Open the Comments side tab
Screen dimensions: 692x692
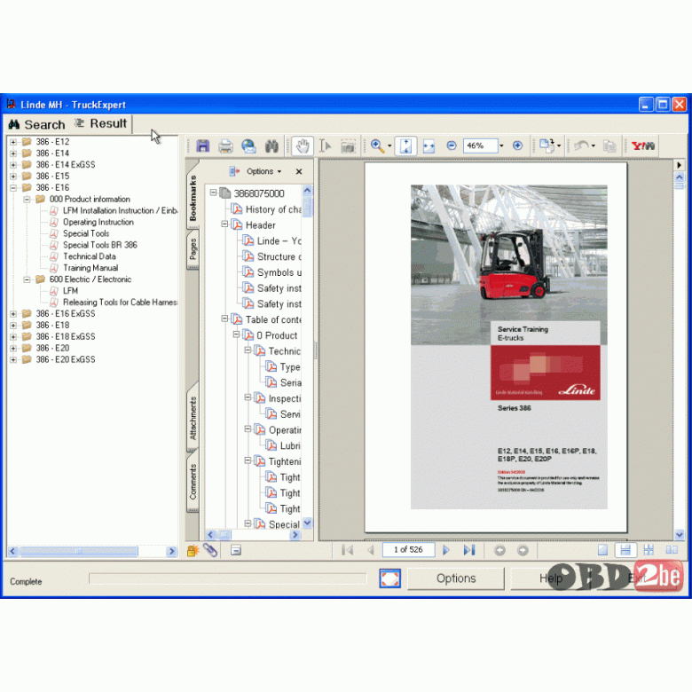click(x=193, y=482)
